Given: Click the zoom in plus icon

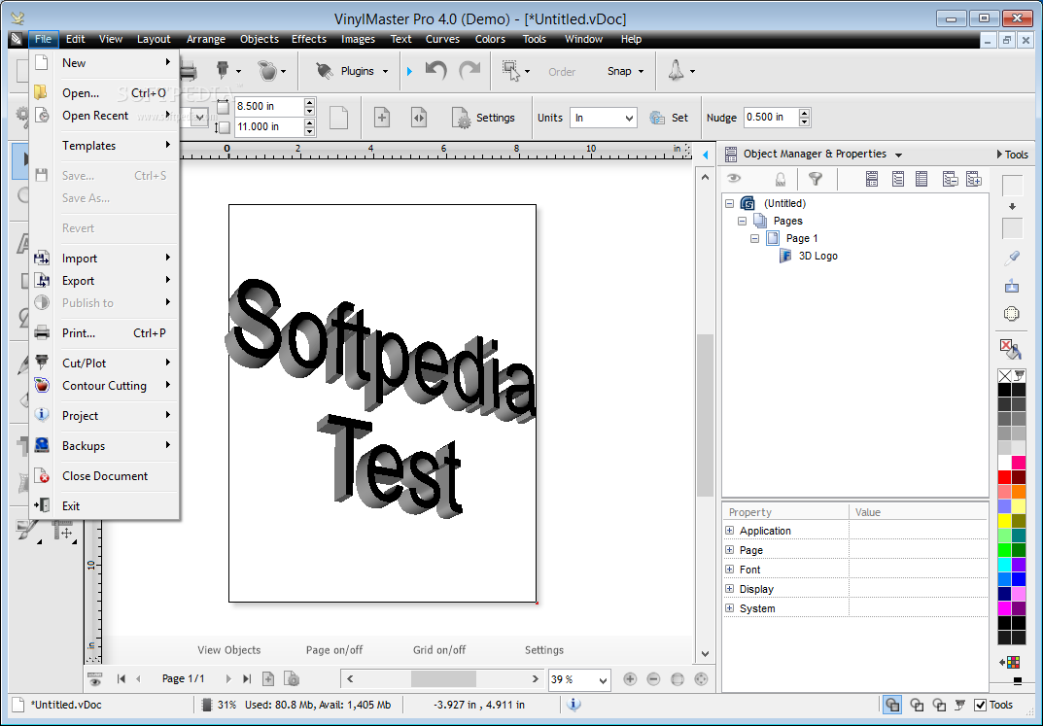Looking at the screenshot, I should point(630,678).
